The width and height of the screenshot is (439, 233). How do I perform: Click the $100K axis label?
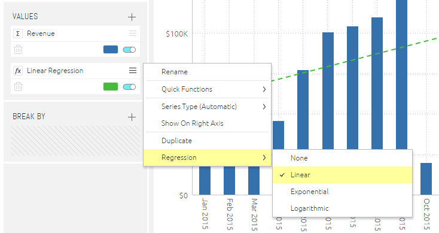coord(177,34)
